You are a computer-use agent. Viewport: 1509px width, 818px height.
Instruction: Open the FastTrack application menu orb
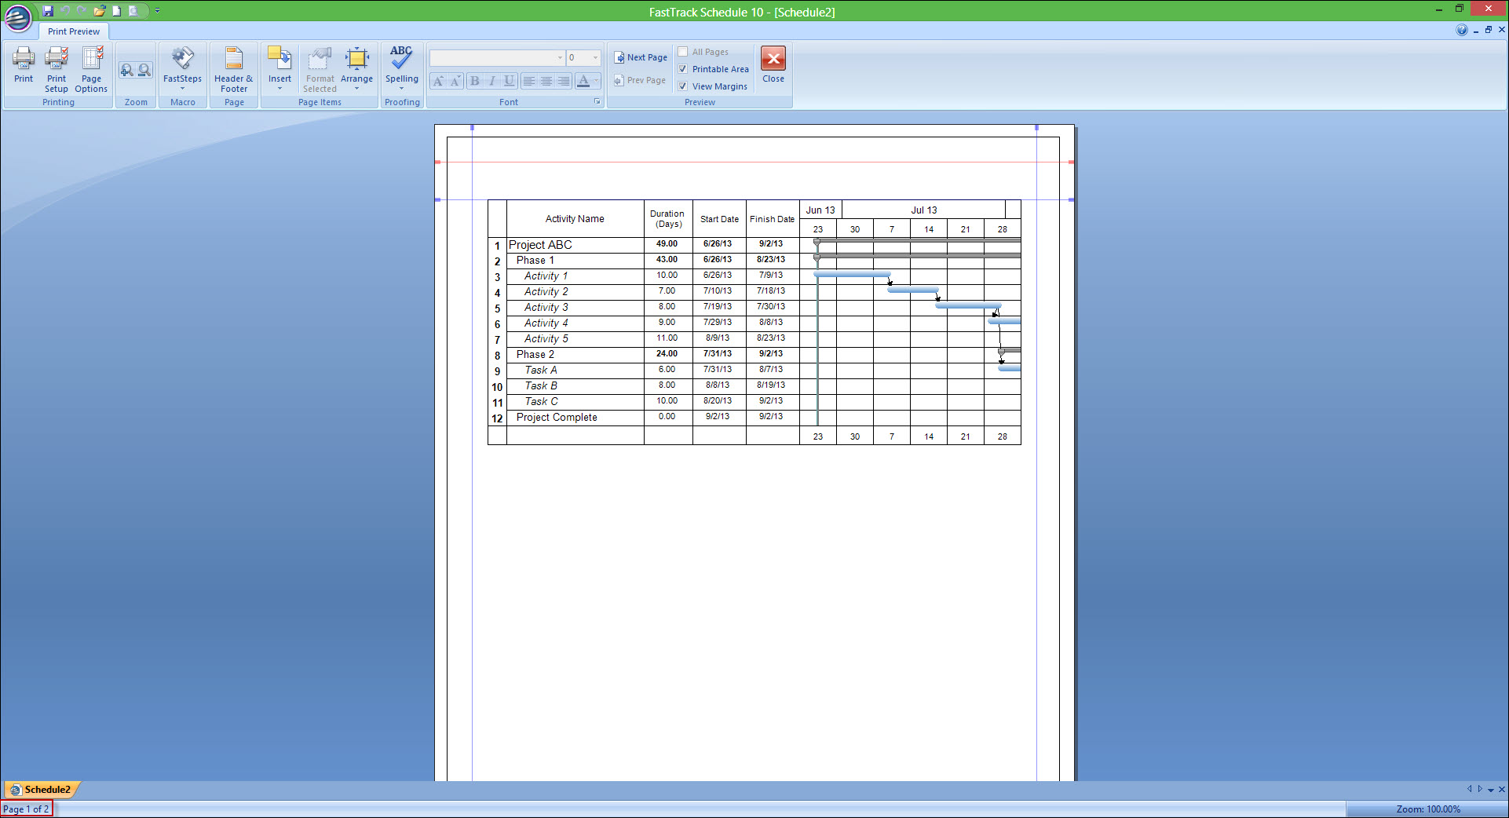pos(18,17)
